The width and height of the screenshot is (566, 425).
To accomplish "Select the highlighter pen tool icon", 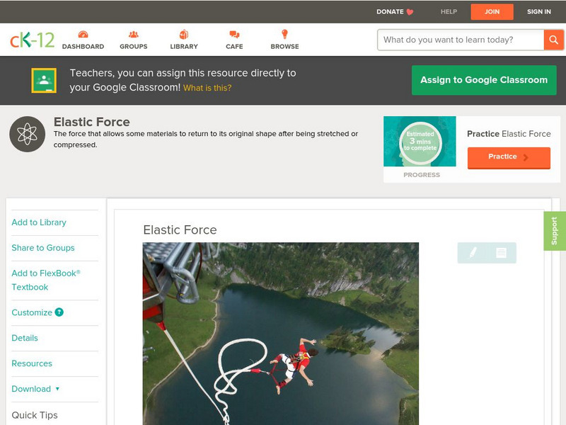I will tap(473, 252).
